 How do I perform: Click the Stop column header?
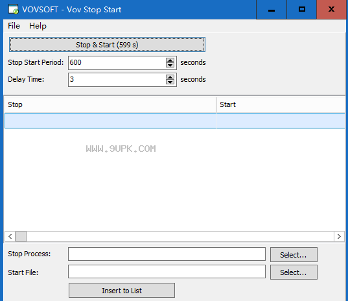pos(110,104)
